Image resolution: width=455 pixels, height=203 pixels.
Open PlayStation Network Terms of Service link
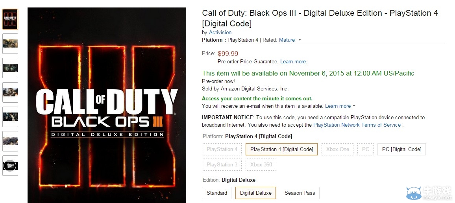[357, 125]
